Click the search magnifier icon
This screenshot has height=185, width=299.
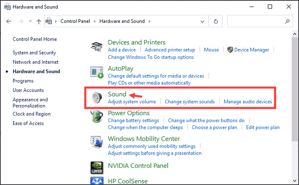tap(287, 22)
